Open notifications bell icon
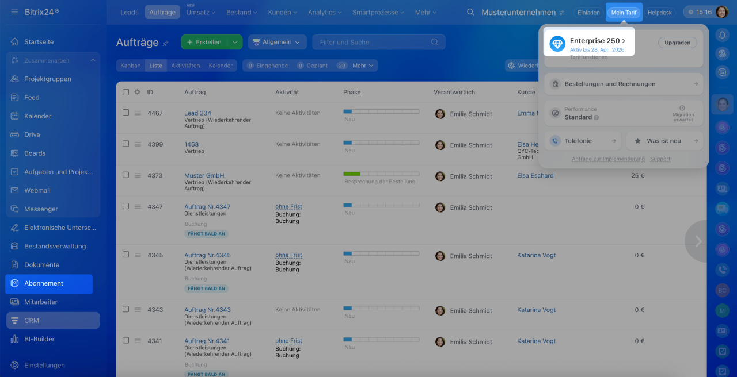 click(x=722, y=35)
